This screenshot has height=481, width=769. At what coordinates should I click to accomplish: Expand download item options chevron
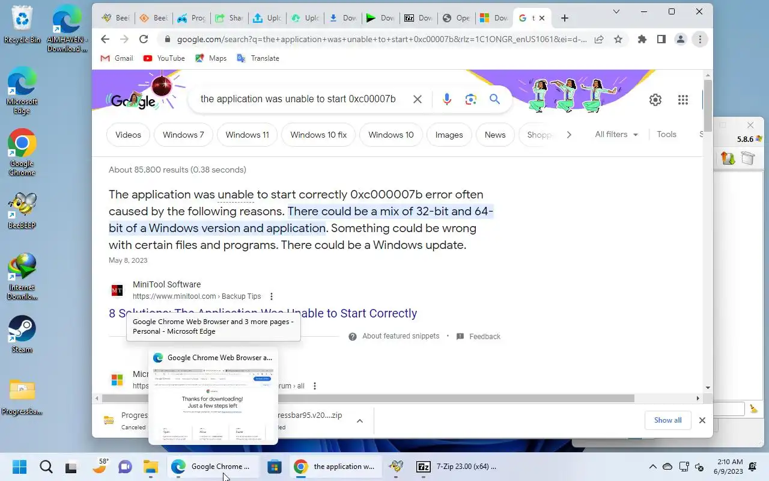(360, 421)
